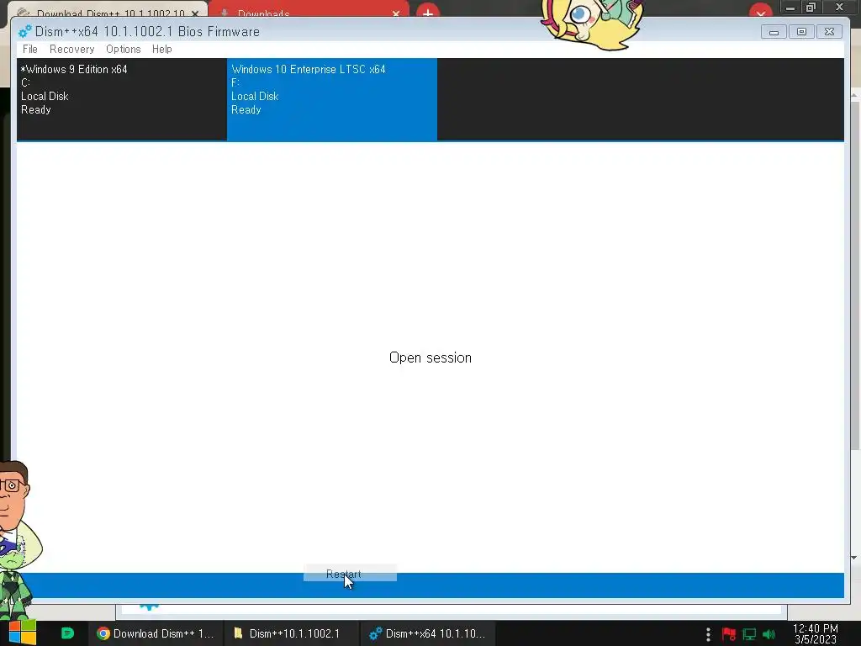Click the volume speaker tray icon
The height and width of the screenshot is (646, 861).
pos(769,634)
